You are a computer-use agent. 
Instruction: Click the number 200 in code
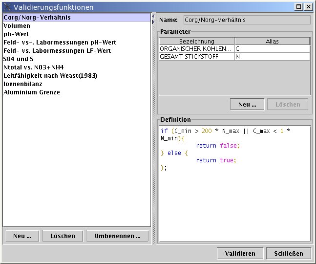pyautogui.click(x=207, y=131)
